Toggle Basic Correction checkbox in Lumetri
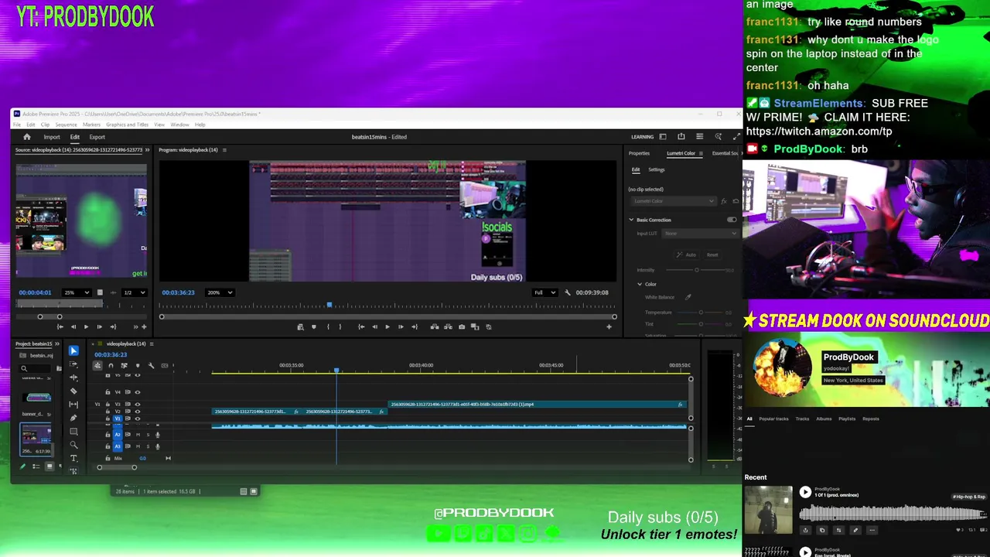 pyautogui.click(x=732, y=220)
